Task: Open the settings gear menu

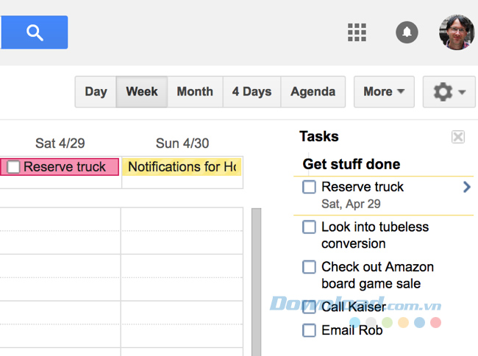Action: pos(449,92)
